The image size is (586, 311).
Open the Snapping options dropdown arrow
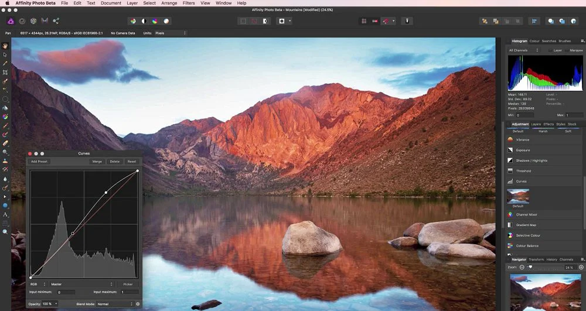[393, 21]
